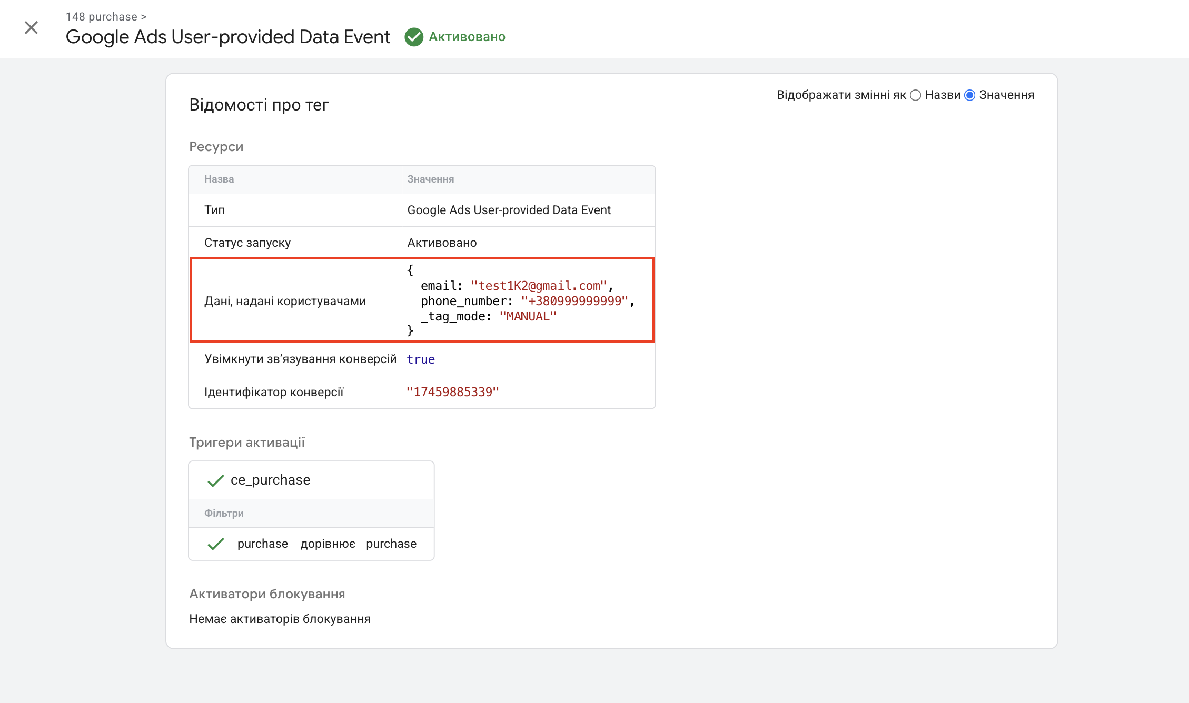Click the conversion ID 17459885339
Screen dimensions: 1189x703
(452, 392)
